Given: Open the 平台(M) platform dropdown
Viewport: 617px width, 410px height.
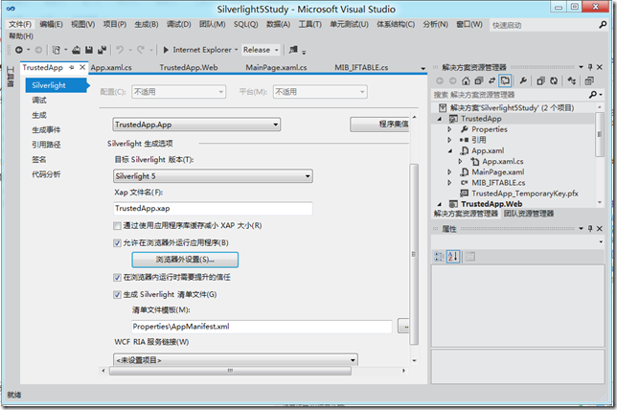Looking at the screenshot, I should tap(320, 92).
